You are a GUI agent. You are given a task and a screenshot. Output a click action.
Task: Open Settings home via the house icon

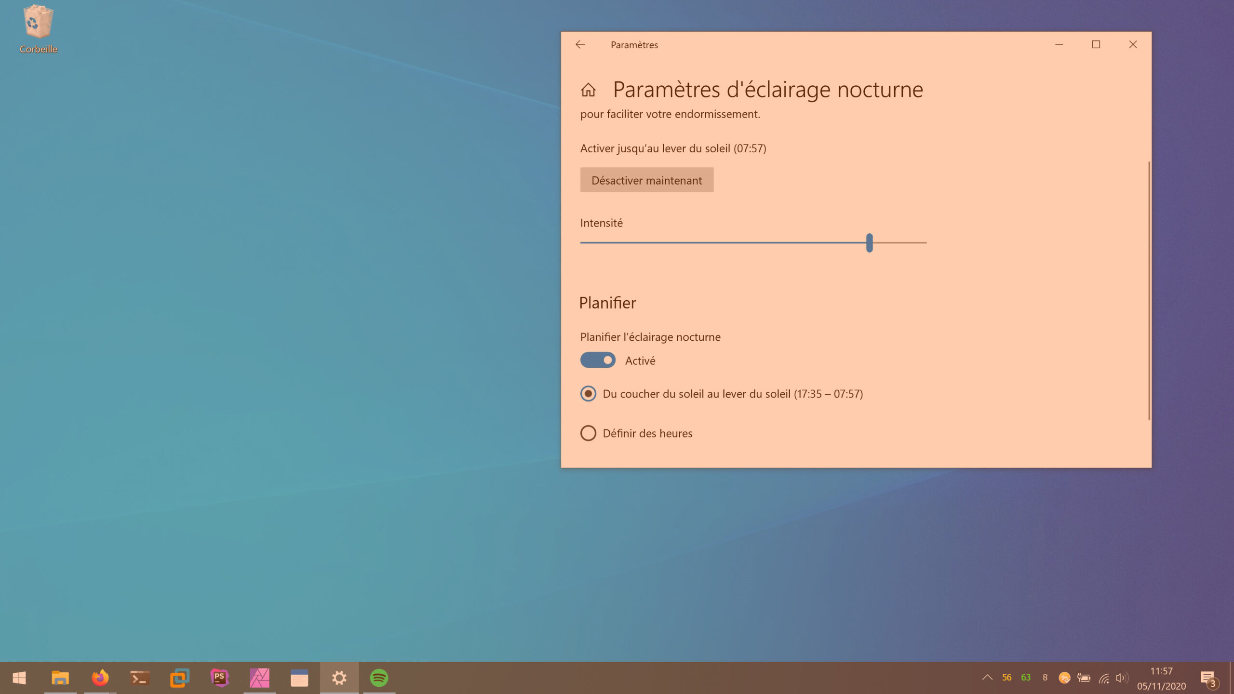[588, 90]
